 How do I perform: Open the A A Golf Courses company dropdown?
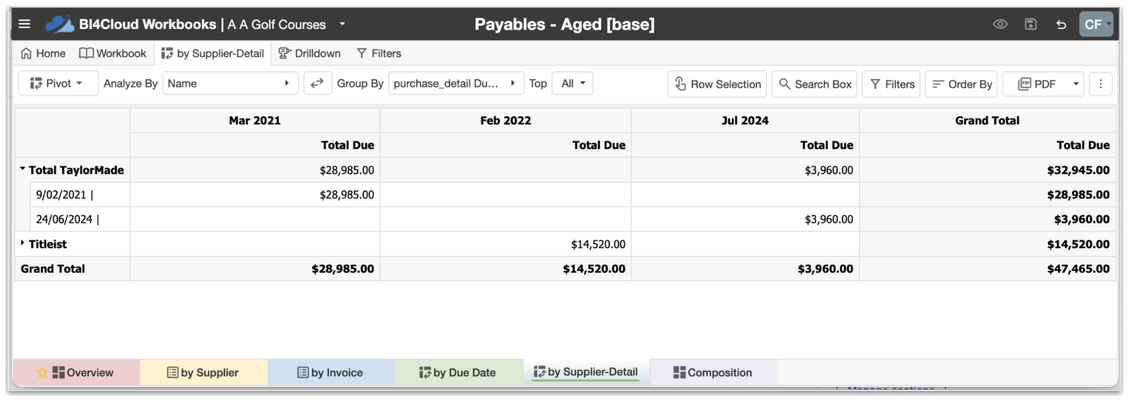[x=342, y=24]
